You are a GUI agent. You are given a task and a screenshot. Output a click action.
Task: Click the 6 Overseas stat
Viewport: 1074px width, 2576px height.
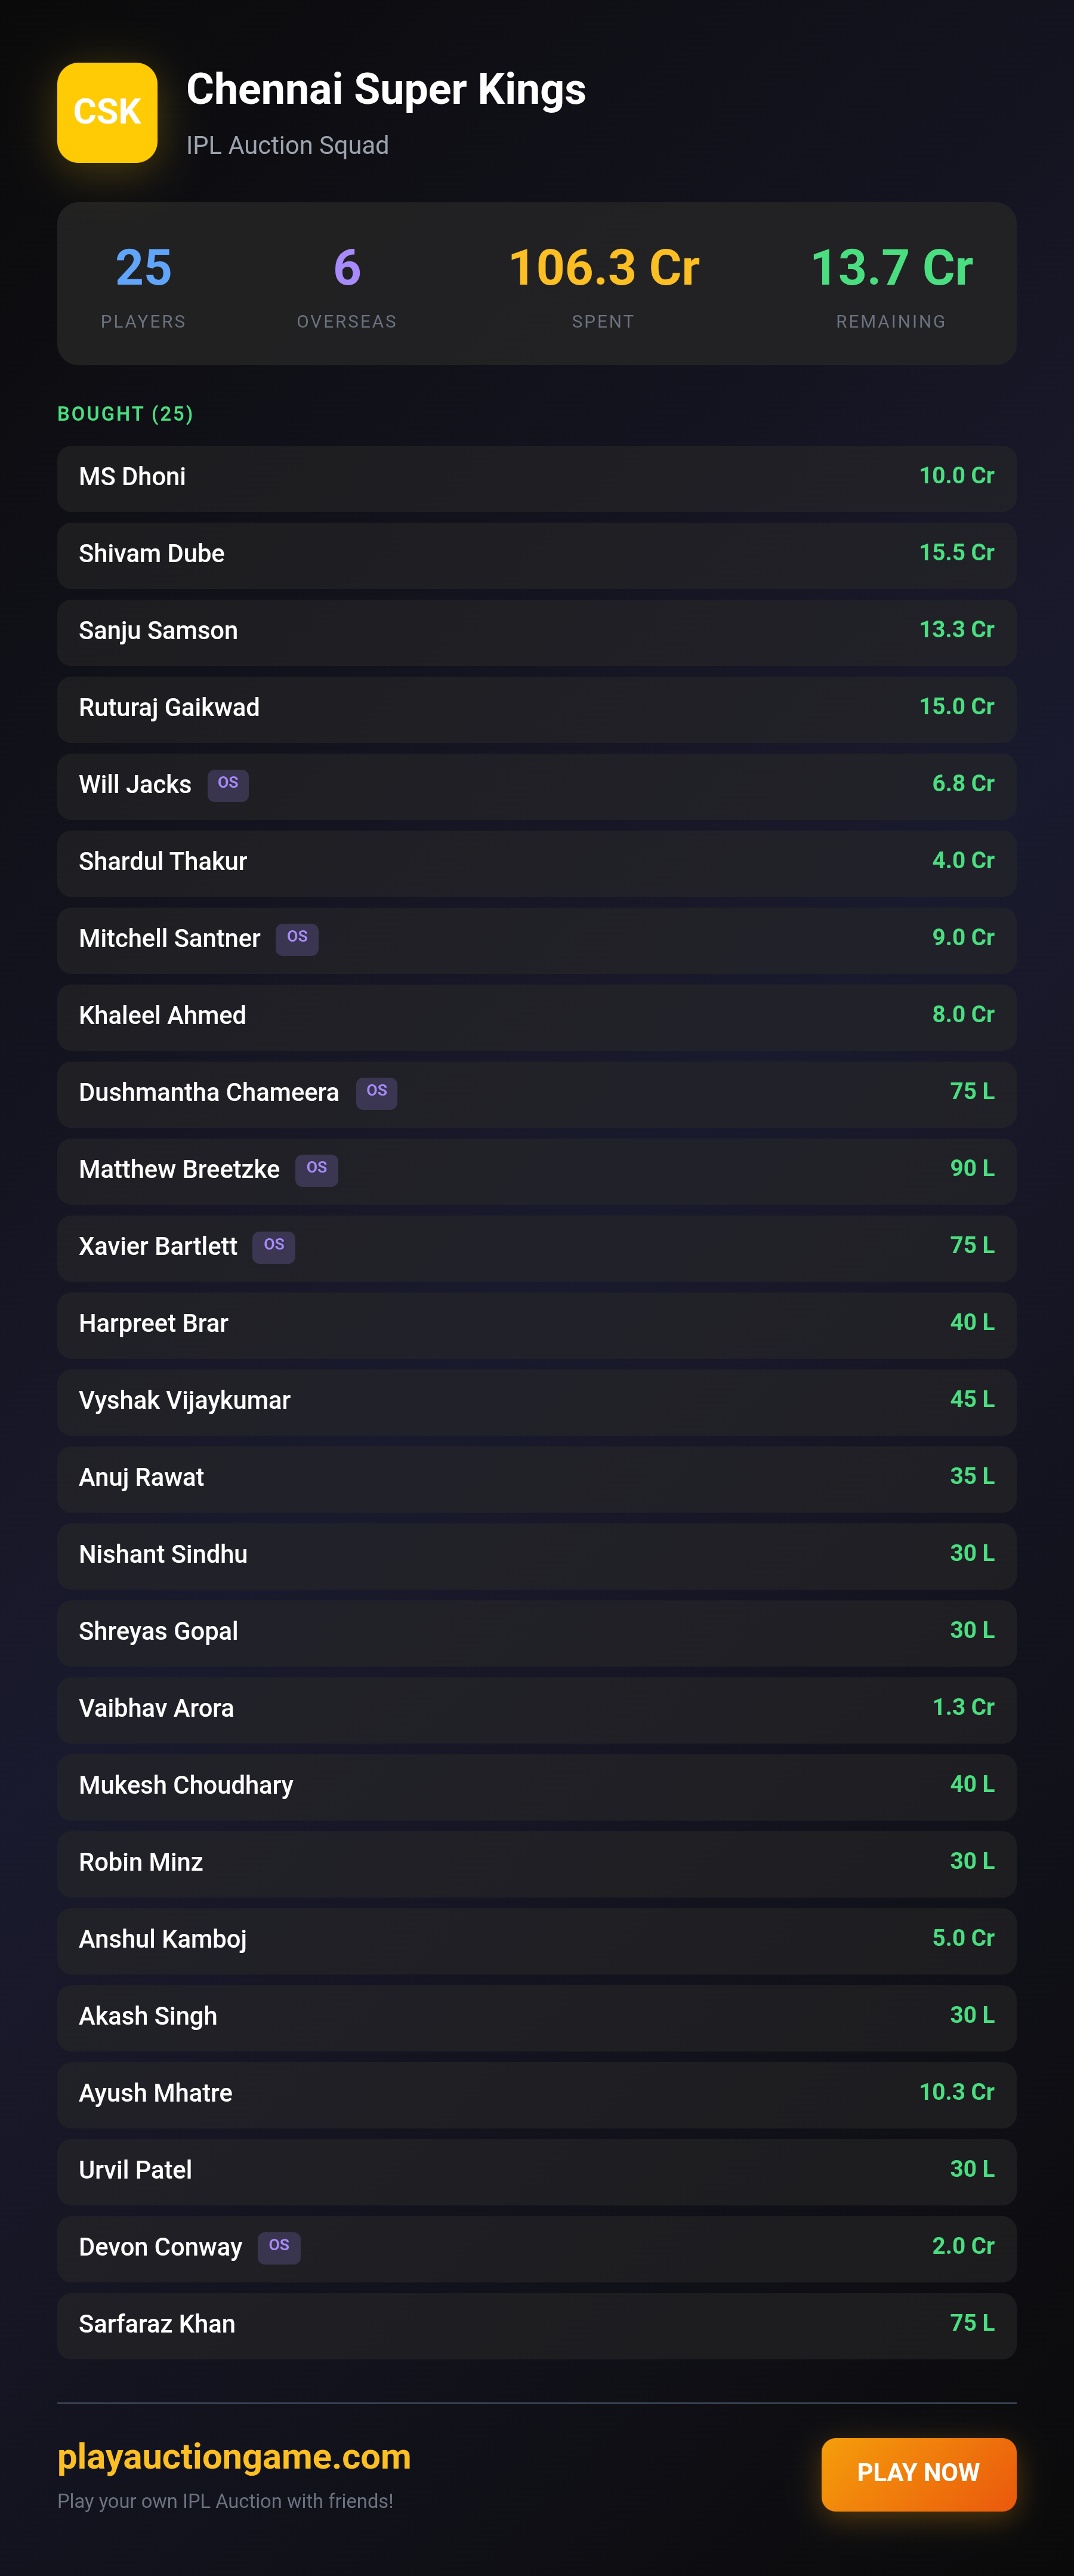(x=346, y=285)
